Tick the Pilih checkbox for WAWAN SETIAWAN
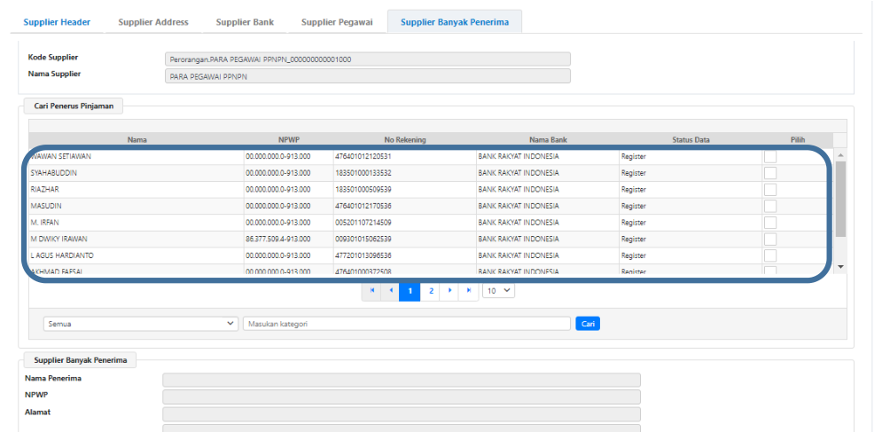This screenshot has height=432, width=882. point(770,156)
